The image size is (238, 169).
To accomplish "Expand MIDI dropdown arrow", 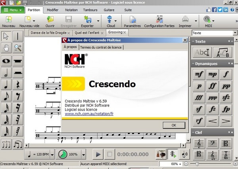I will [x=213, y=21].
